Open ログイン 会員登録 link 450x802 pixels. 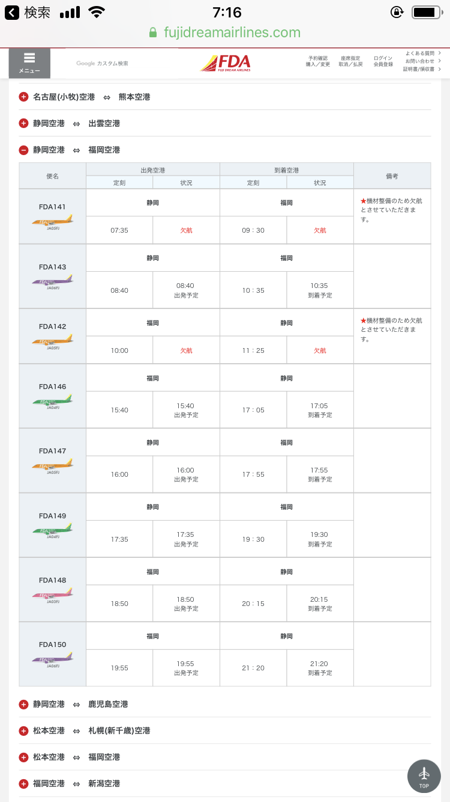[x=383, y=61]
